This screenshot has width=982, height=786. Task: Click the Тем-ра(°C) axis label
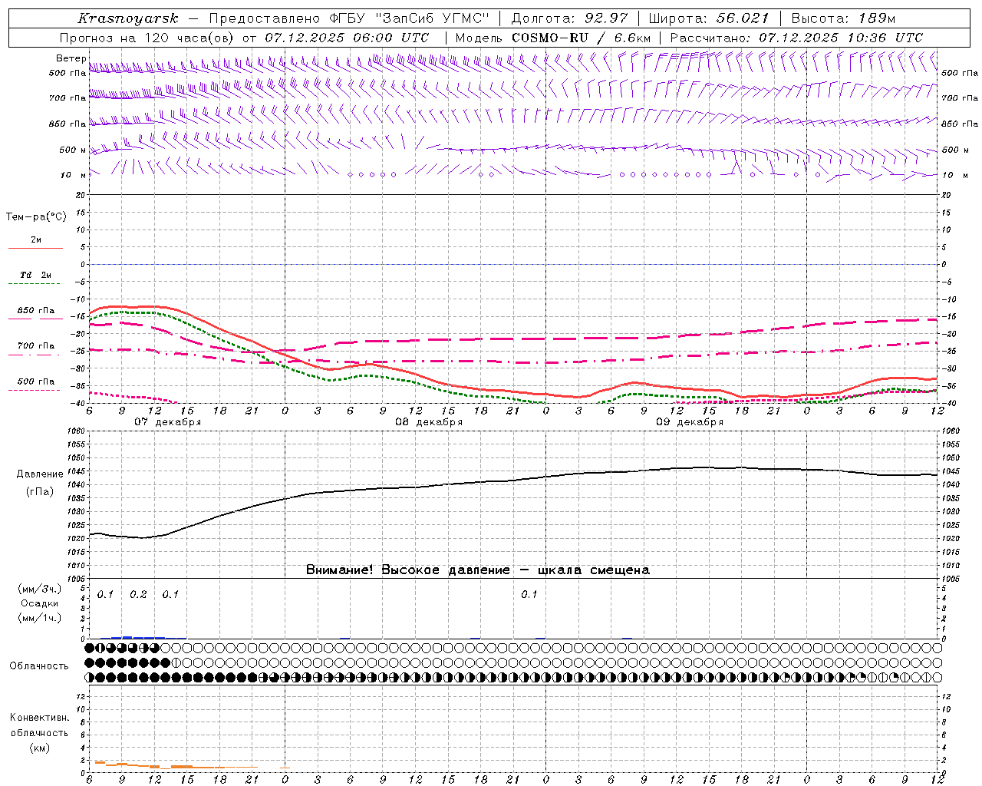[x=36, y=217]
